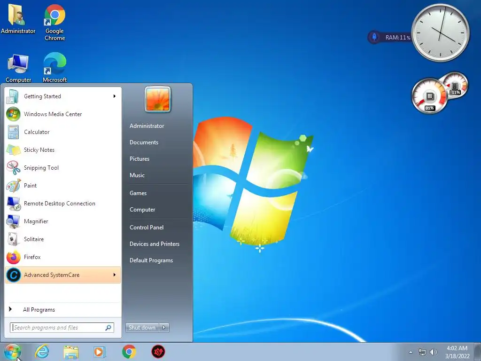Screen dimensions: 481x361
Task: Open Games from the Start menu
Action: coord(138,193)
